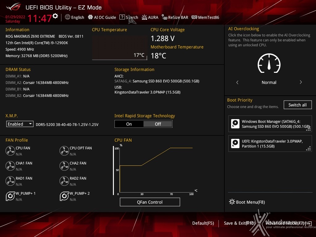Click the CPU FAN profile icon

coord(10,151)
